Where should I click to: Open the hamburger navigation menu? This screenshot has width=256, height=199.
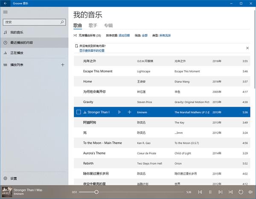tap(6, 12)
